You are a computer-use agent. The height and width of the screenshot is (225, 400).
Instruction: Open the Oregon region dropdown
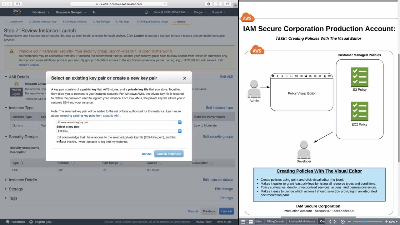(x=201, y=12)
